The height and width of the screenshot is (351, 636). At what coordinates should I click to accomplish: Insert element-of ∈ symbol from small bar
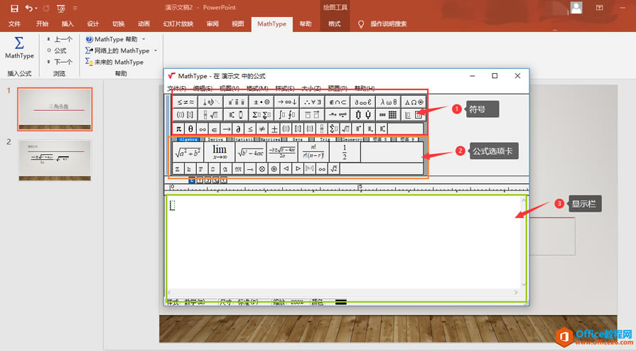click(214, 129)
